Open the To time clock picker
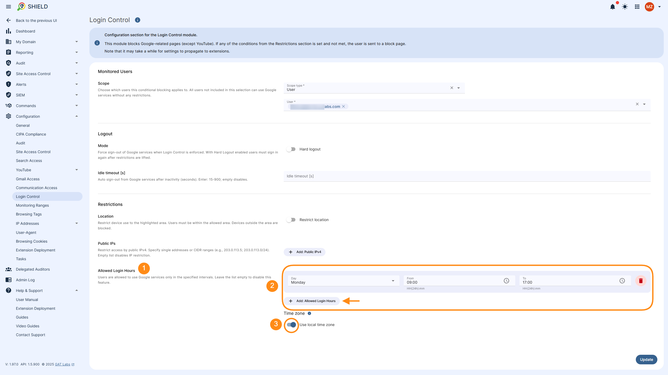Screen dimensions: 668x375 coord(622,281)
